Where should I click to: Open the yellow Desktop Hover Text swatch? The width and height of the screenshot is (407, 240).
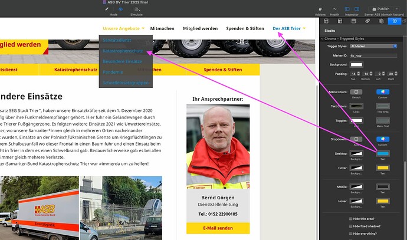(x=383, y=168)
